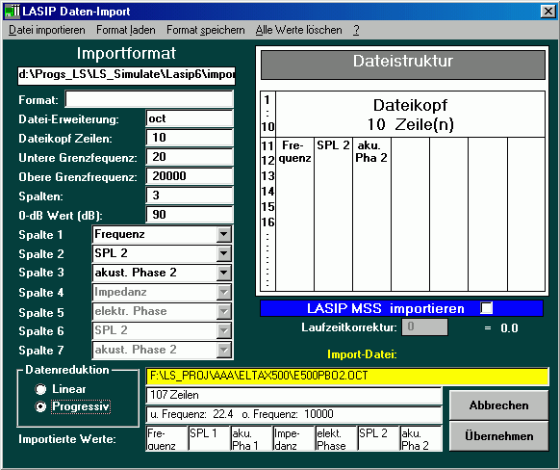Image resolution: width=560 pixels, height=470 pixels.
Task: Expand the Spalte 4 Impedanz dropdown
Action: (224, 293)
